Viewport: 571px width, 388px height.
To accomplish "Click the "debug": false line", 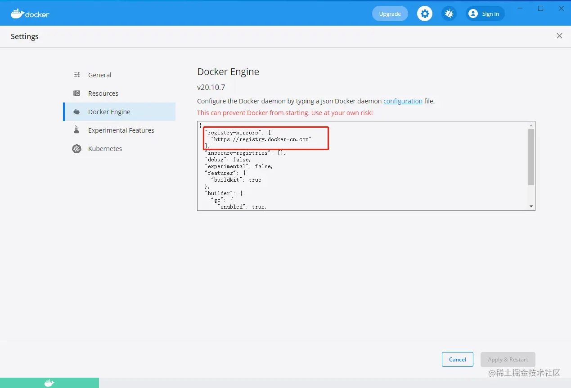I will (x=228, y=160).
